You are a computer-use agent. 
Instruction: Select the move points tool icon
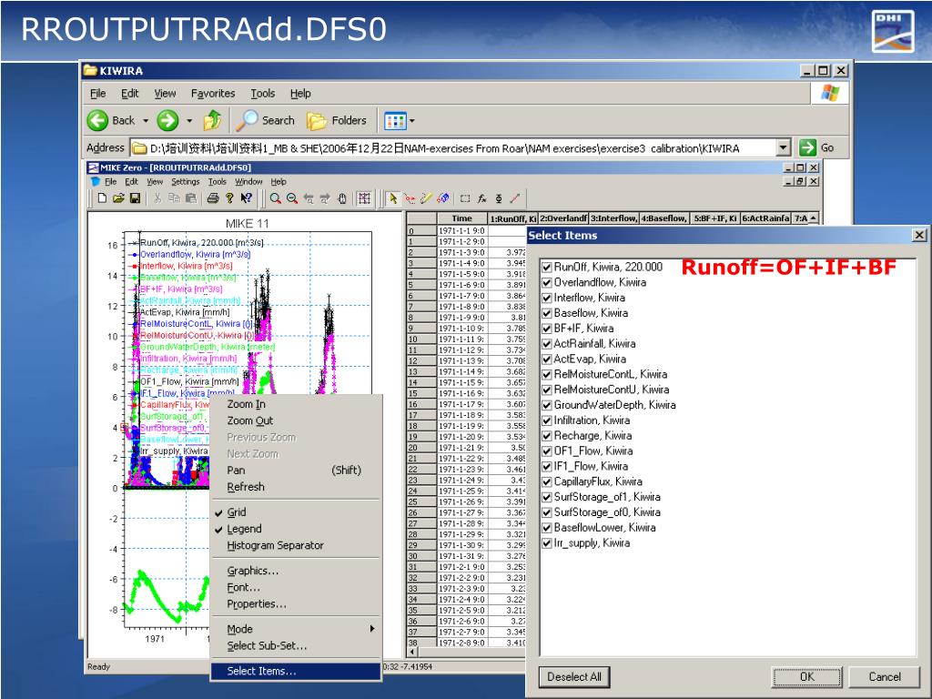(410, 198)
